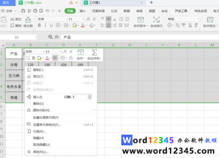This screenshot has height=158, width=219.
Task: Activate the 格式刷 format painter
Action: coord(28,22)
